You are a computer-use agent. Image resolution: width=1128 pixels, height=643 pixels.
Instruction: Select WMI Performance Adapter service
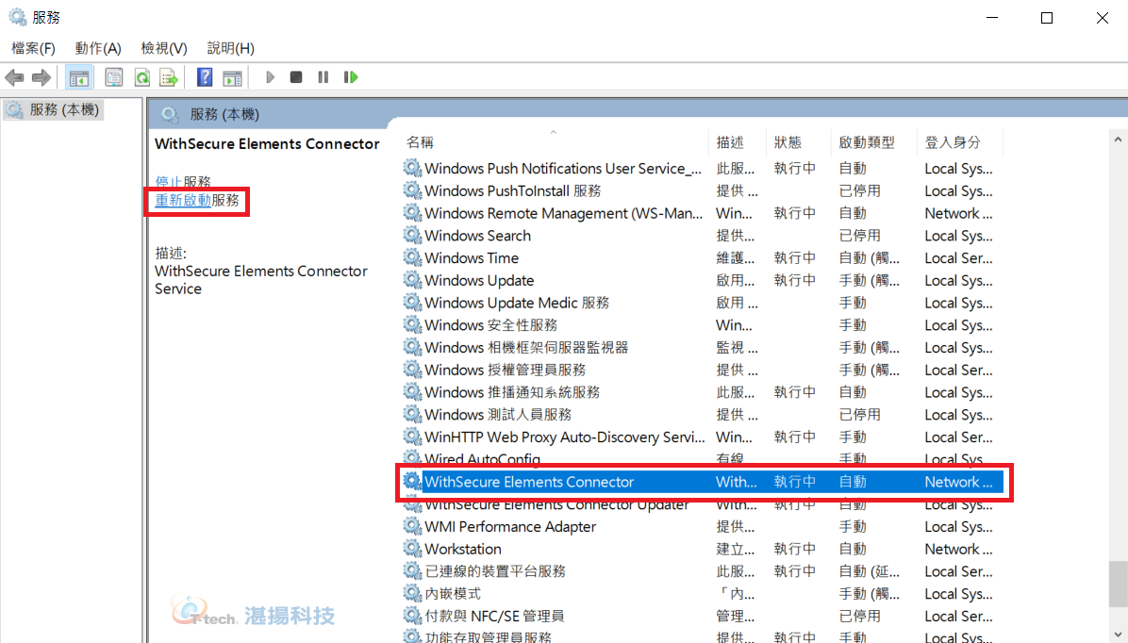click(702, 526)
